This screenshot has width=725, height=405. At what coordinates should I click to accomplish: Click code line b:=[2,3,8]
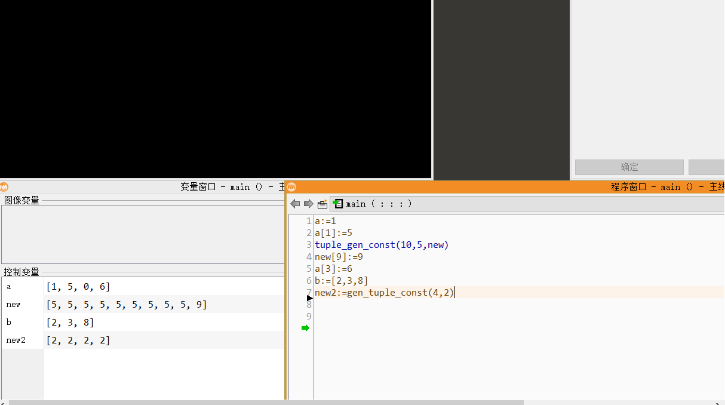(x=342, y=281)
